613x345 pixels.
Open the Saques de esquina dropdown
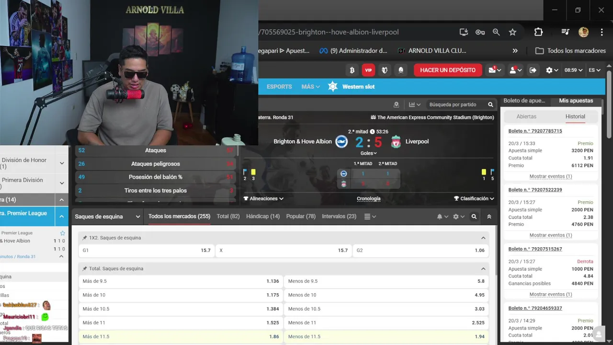[107, 217]
